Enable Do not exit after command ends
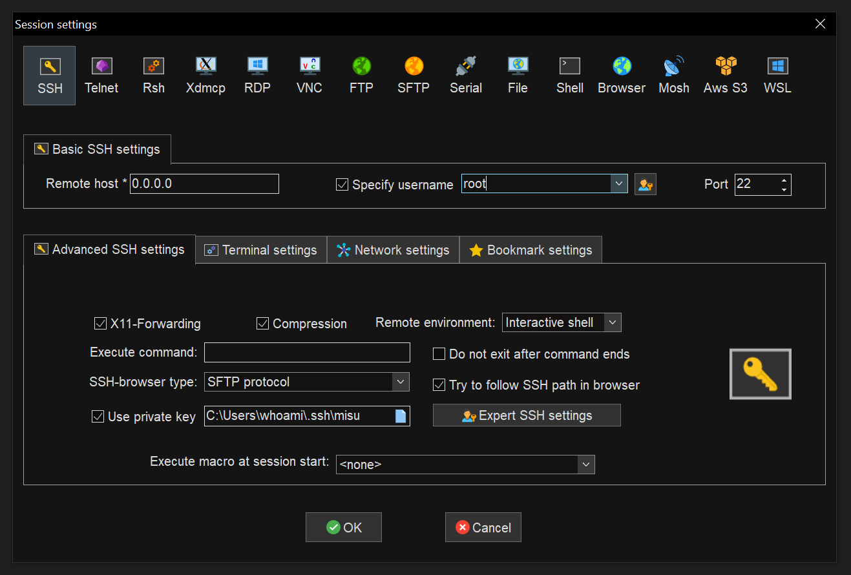This screenshot has width=851, height=575. click(439, 354)
